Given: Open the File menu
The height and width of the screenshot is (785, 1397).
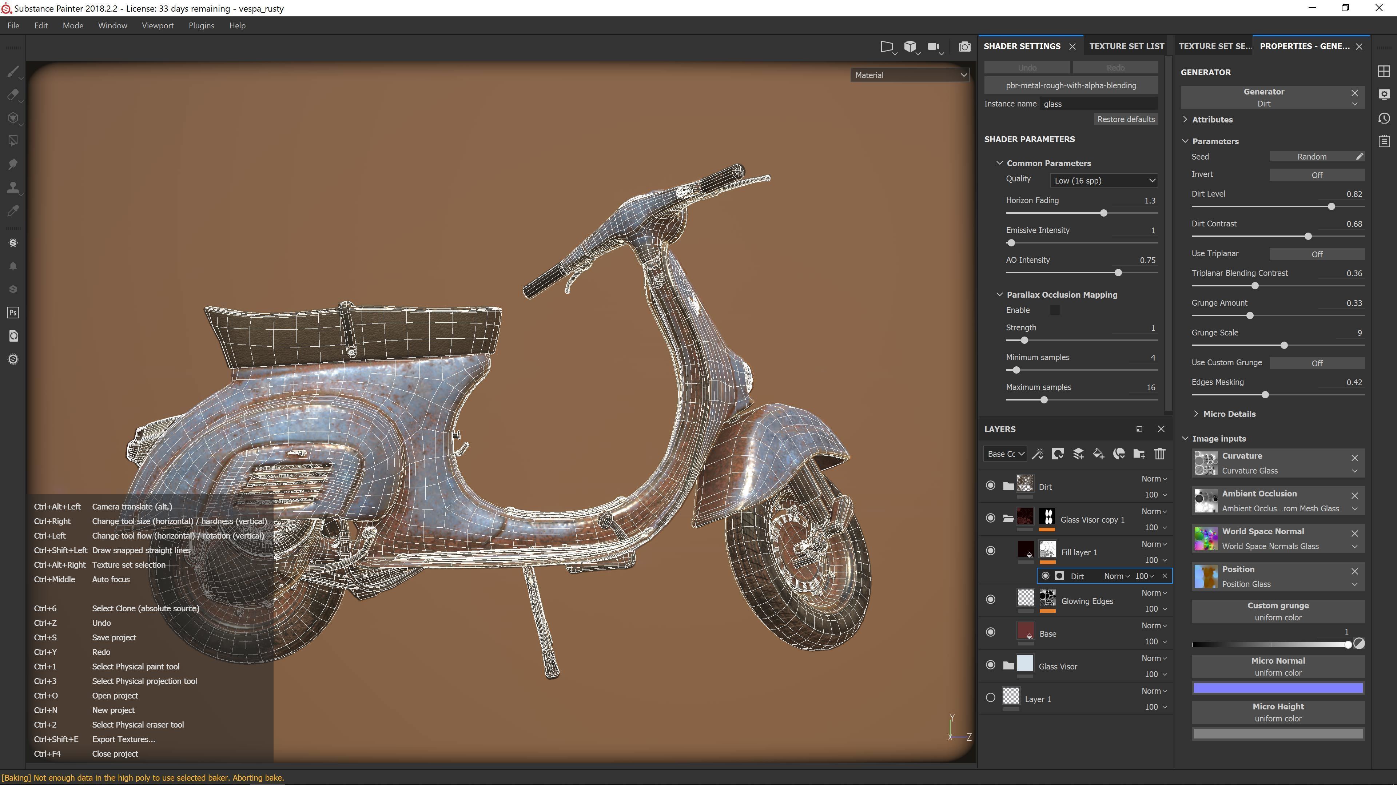Looking at the screenshot, I should tap(13, 25).
